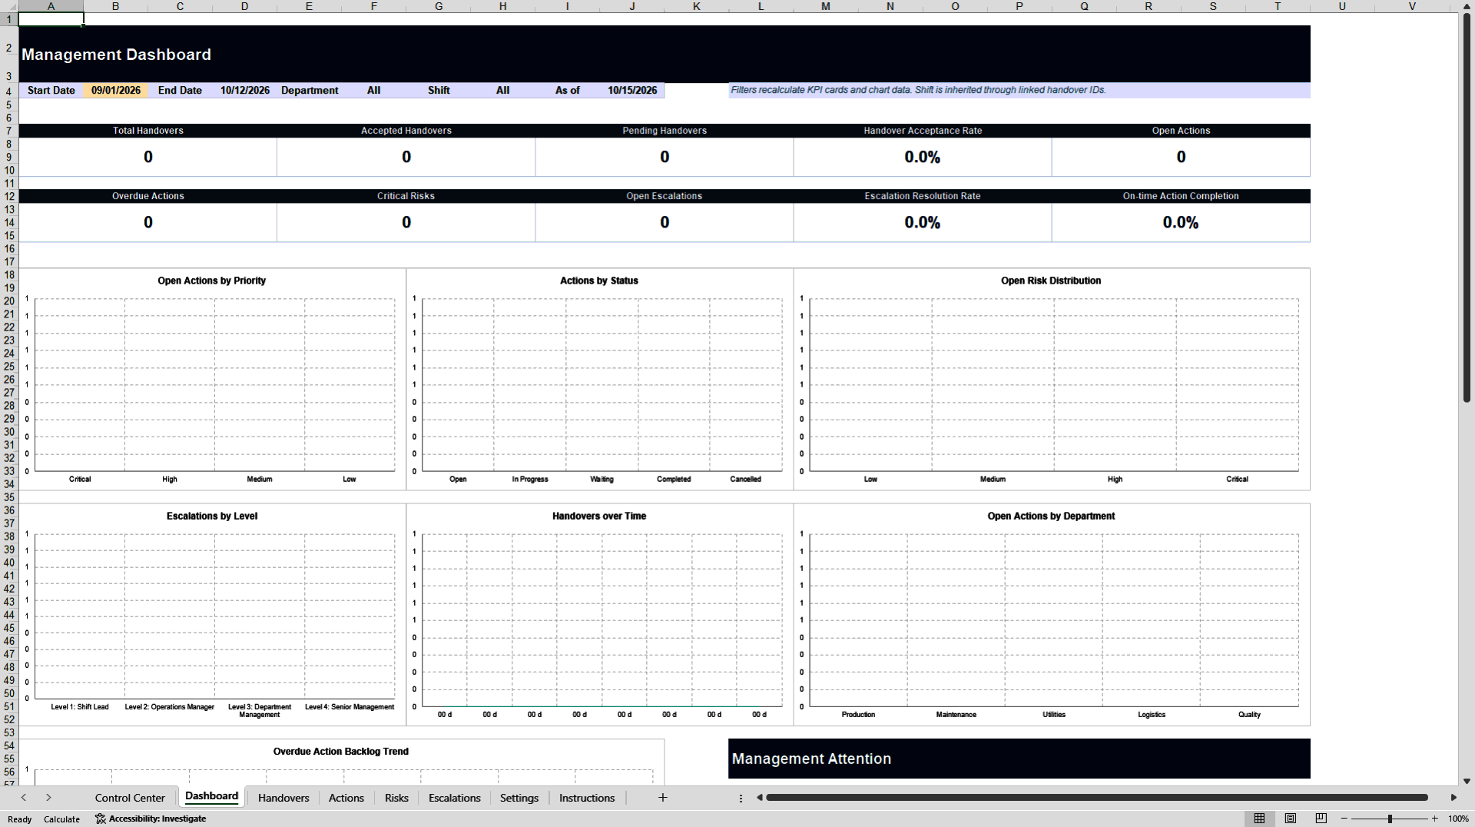This screenshot has height=827, width=1475.
Task: Click Handover Acceptance Rate KPI label
Action: pos(923,131)
